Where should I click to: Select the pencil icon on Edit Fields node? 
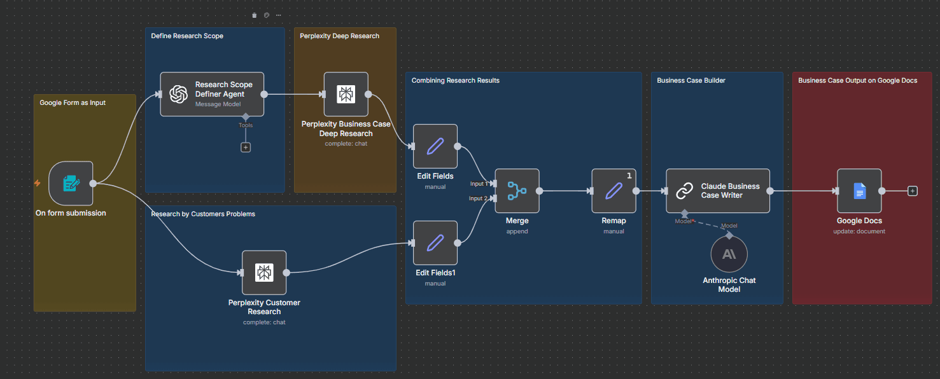[x=435, y=146]
